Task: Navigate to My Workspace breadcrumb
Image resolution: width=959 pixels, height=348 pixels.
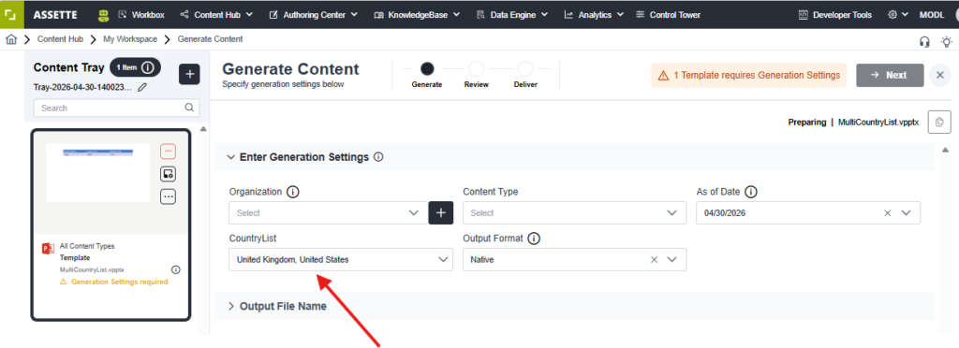Action: (x=129, y=39)
